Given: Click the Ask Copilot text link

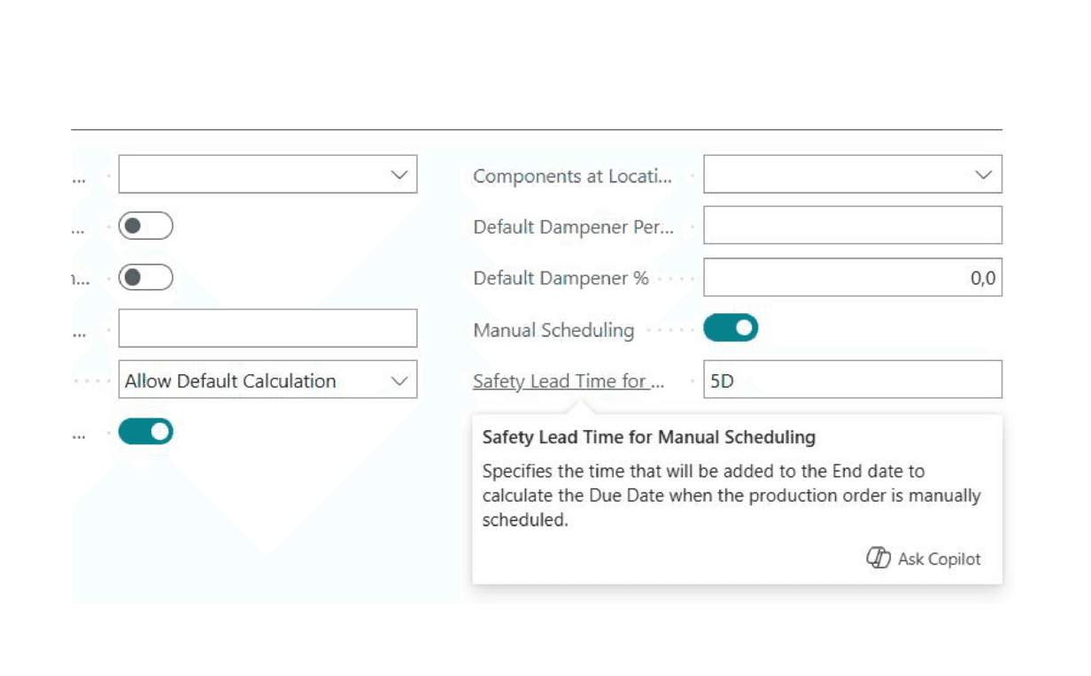Looking at the screenshot, I should 939,558.
